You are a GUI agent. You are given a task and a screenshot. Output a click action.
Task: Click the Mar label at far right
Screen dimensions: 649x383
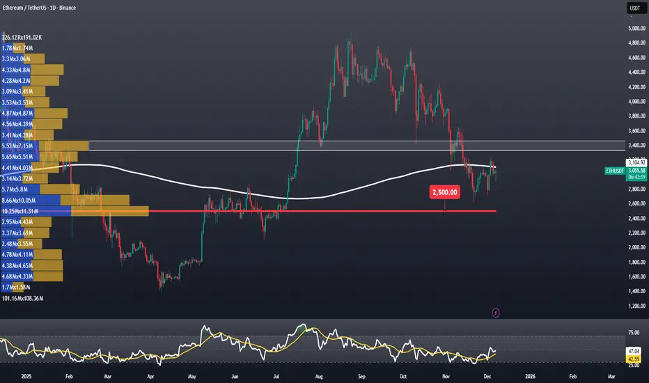[x=611, y=376]
